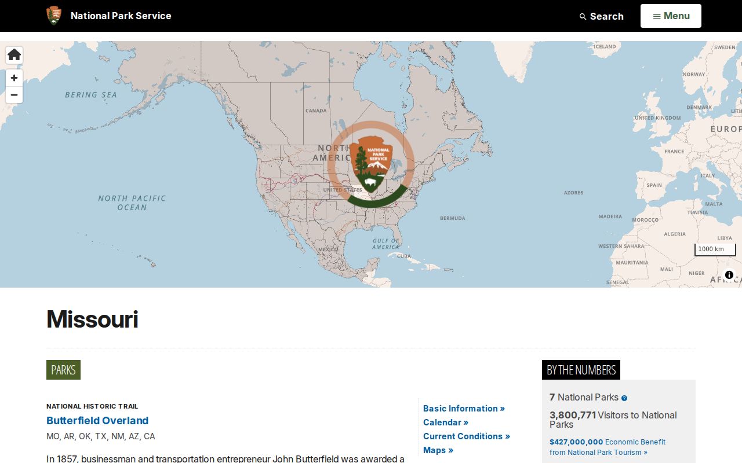Check Current Conditions link
This screenshot has width=742, height=463.
[467, 436]
